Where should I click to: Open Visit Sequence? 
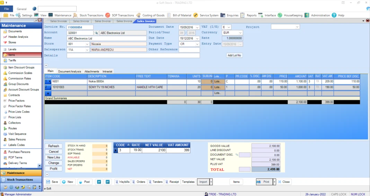click(x=17, y=134)
